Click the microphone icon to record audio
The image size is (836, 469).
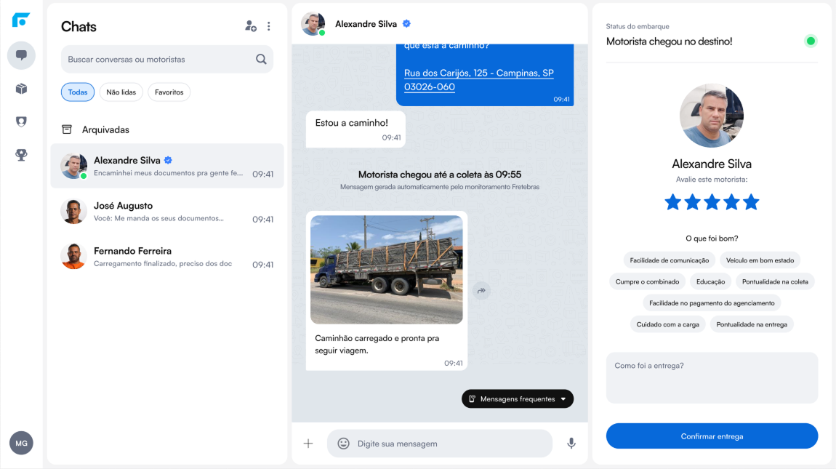click(x=571, y=443)
